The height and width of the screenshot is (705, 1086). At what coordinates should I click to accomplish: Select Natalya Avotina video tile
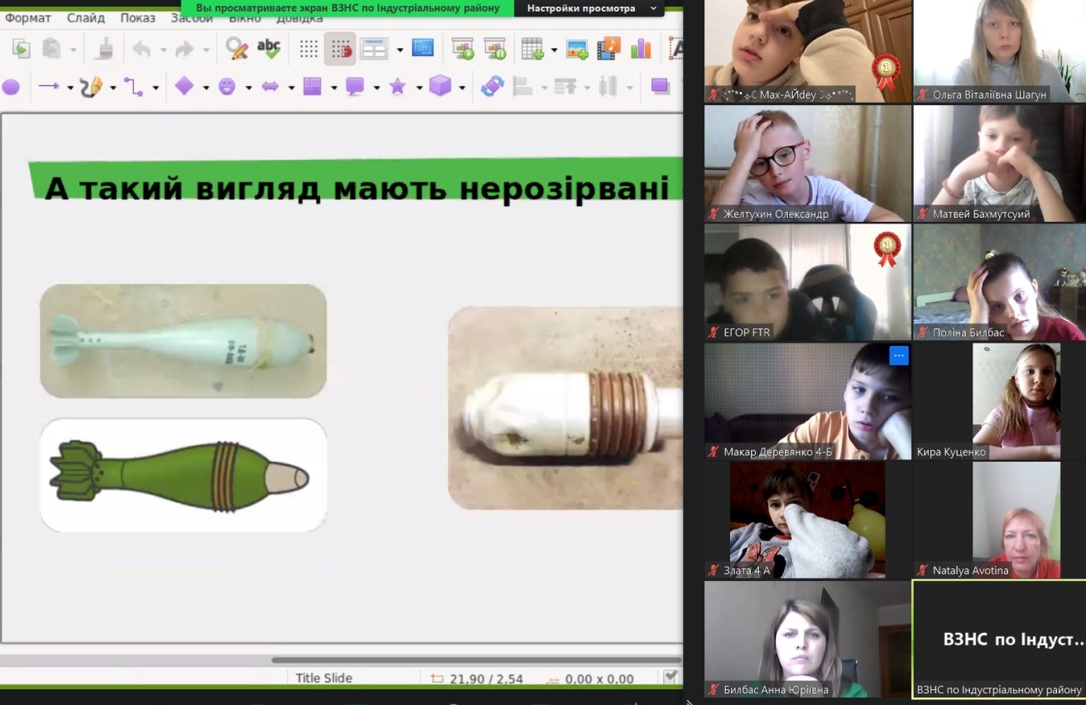pos(999,520)
